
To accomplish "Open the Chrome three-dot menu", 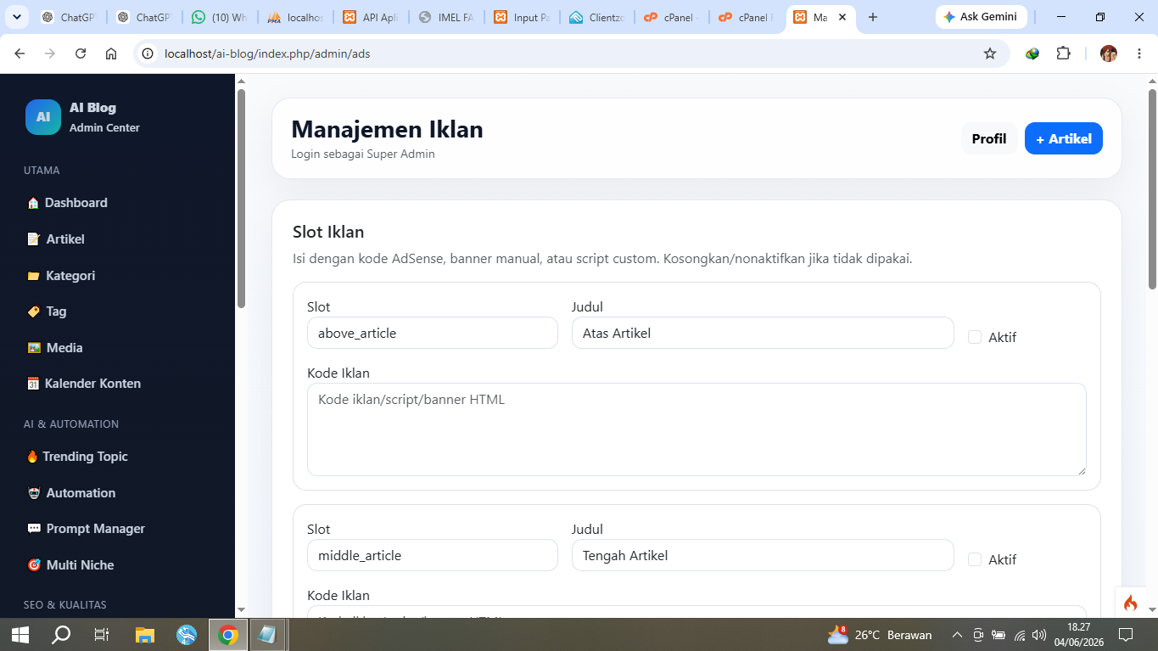I will coord(1138,53).
